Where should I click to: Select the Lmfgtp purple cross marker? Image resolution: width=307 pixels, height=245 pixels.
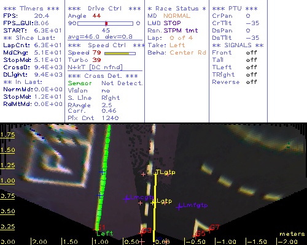(x=179, y=207)
